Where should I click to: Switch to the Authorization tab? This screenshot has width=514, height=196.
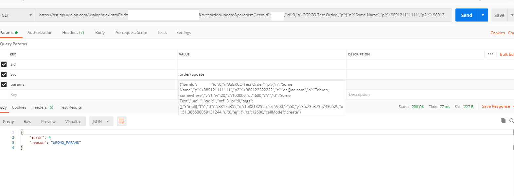(x=40, y=33)
